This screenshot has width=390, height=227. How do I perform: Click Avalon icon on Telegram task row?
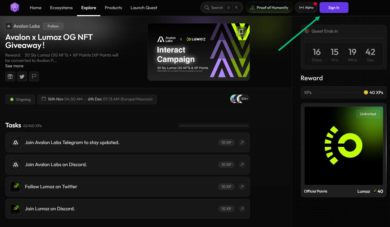click(15, 142)
